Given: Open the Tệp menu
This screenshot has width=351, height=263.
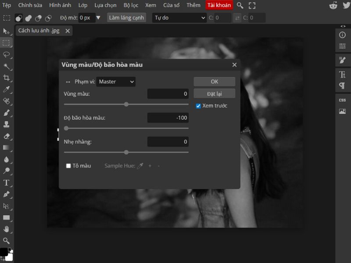Looking at the screenshot, I should (7, 5).
